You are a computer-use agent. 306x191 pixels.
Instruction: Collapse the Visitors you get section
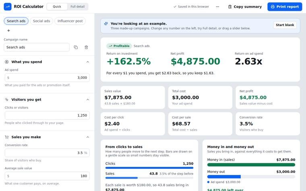[88, 100]
